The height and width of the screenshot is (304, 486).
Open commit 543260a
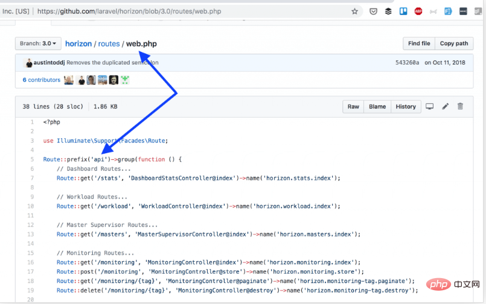pyautogui.click(x=407, y=63)
